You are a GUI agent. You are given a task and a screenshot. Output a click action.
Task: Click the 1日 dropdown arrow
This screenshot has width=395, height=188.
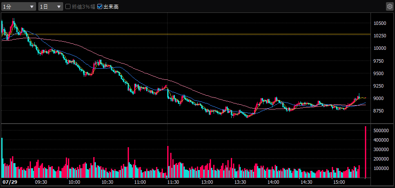(59, 7)
